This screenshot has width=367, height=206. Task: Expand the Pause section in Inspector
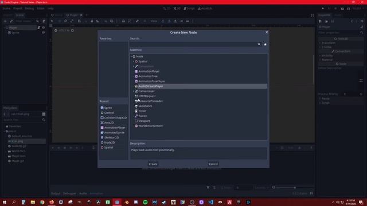(x=325, y=98)
